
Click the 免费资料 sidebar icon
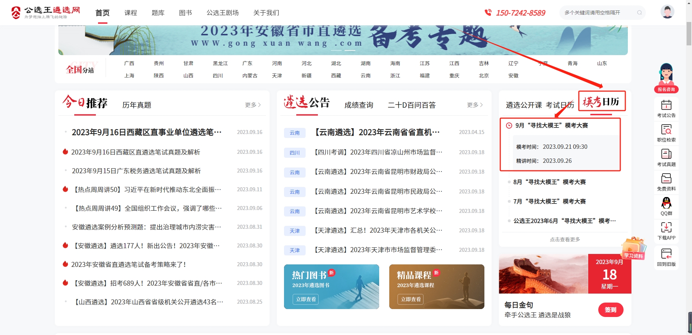click(x=666, y=179)
